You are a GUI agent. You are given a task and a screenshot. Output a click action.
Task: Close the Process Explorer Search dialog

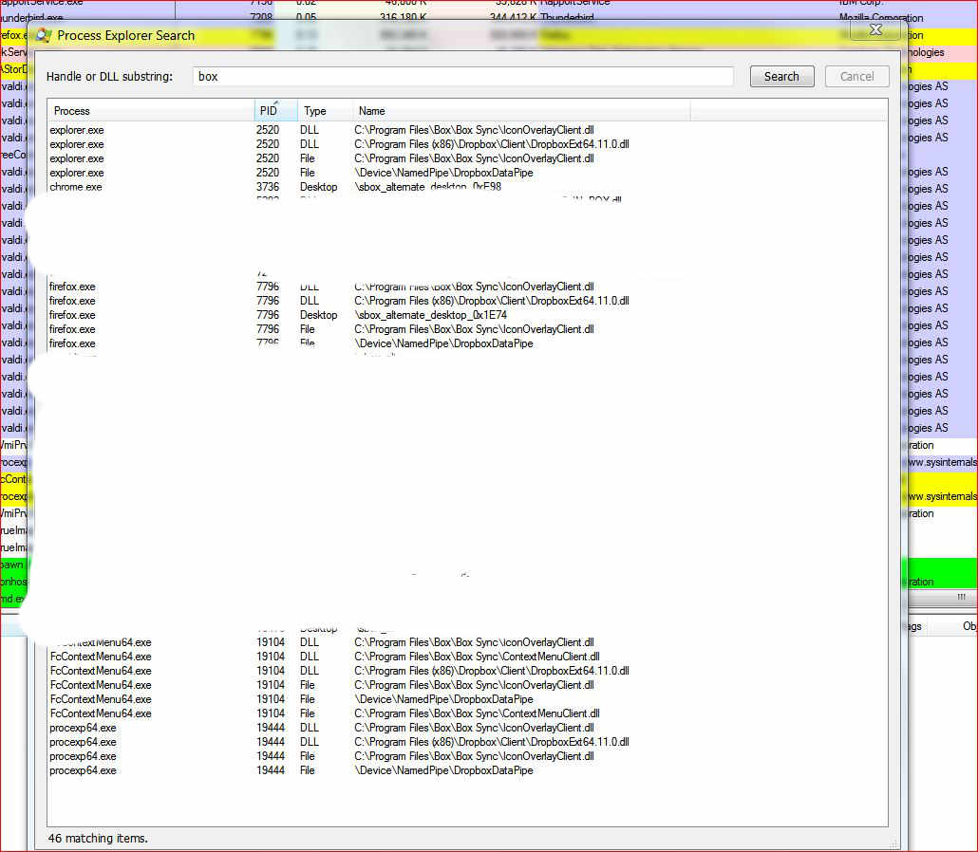(x=875, y=29)
